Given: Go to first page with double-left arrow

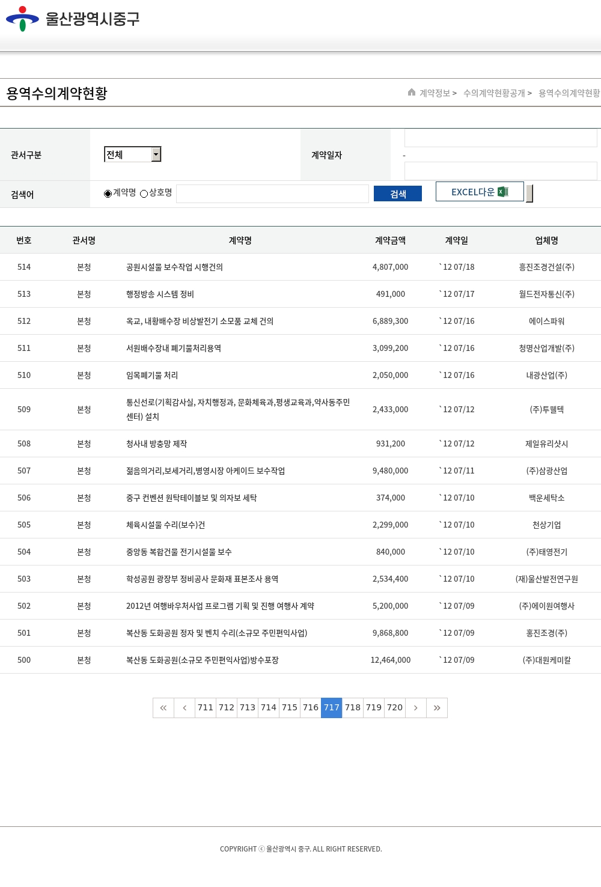Looking at the screenshot, I should pyautogui.click(x=163, y=708).
